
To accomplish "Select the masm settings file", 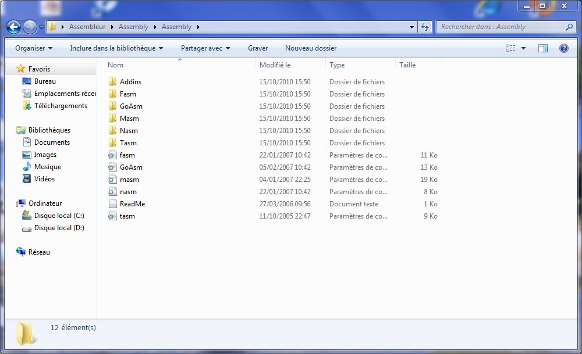I will click(x=129, y=180).
